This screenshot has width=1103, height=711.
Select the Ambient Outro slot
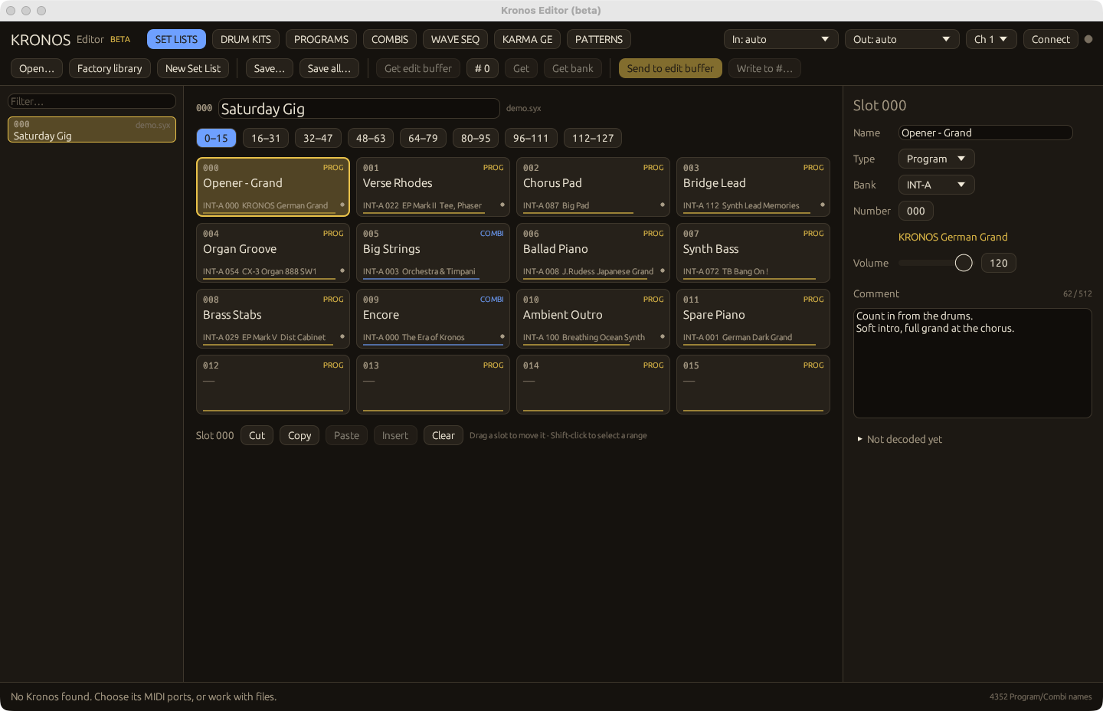point(593,319)
